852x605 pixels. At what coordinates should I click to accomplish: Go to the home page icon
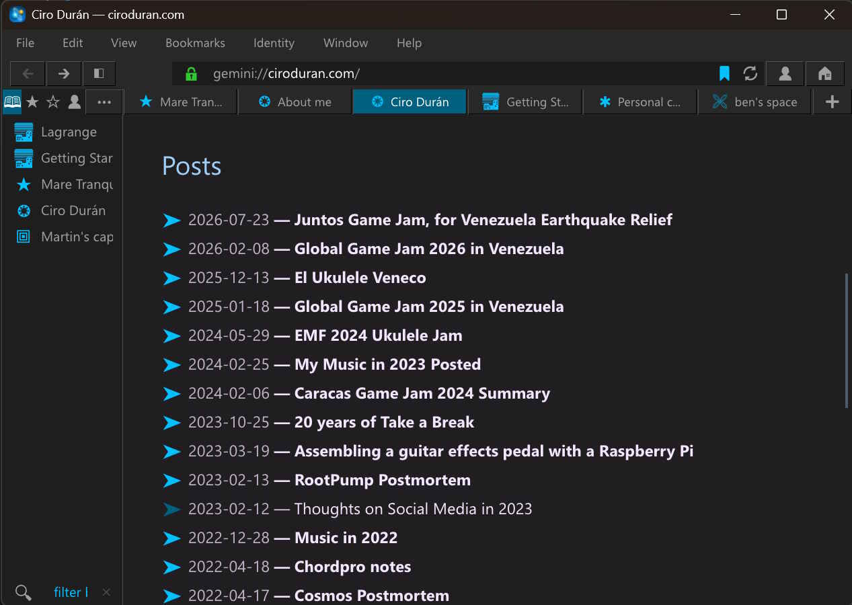tap(825, 73)
